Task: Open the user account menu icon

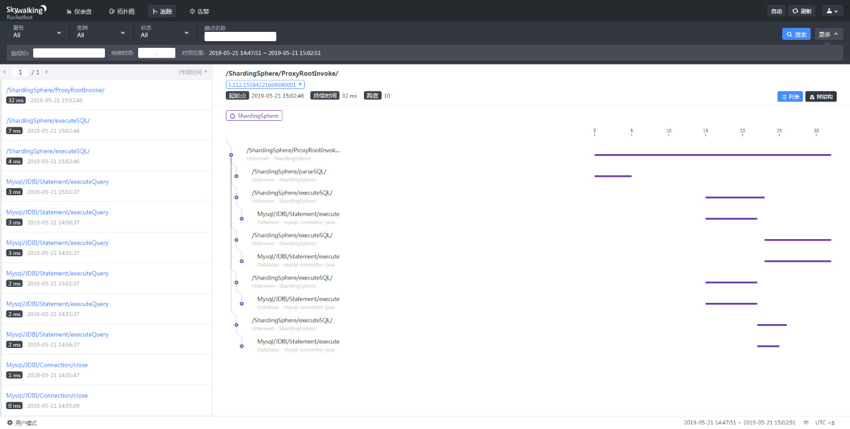Action: (833, 11)
